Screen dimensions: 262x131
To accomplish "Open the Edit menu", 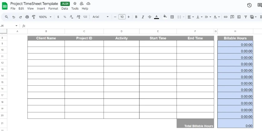I will pyautogui.click(x=21, y=8).
